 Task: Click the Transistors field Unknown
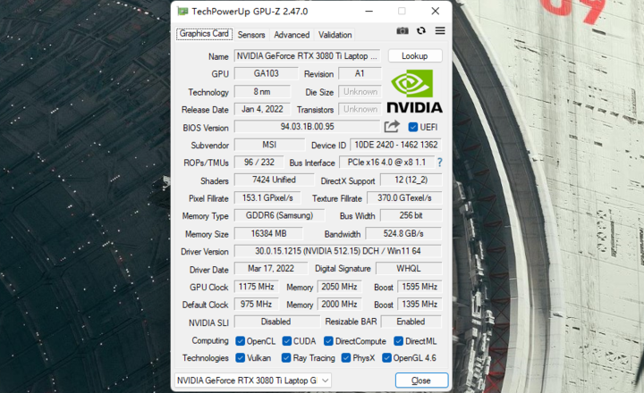pyautogui.click(x=360, y=109)
